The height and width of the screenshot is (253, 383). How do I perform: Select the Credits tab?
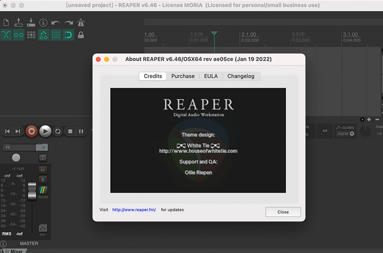[152, 76]
